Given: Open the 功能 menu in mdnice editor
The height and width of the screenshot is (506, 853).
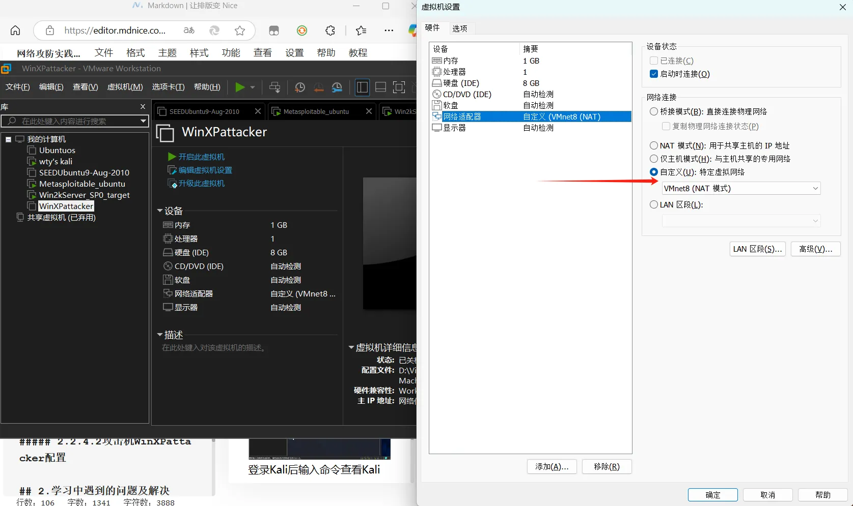Looking at the screenshot, I should [x=231, y=53].
